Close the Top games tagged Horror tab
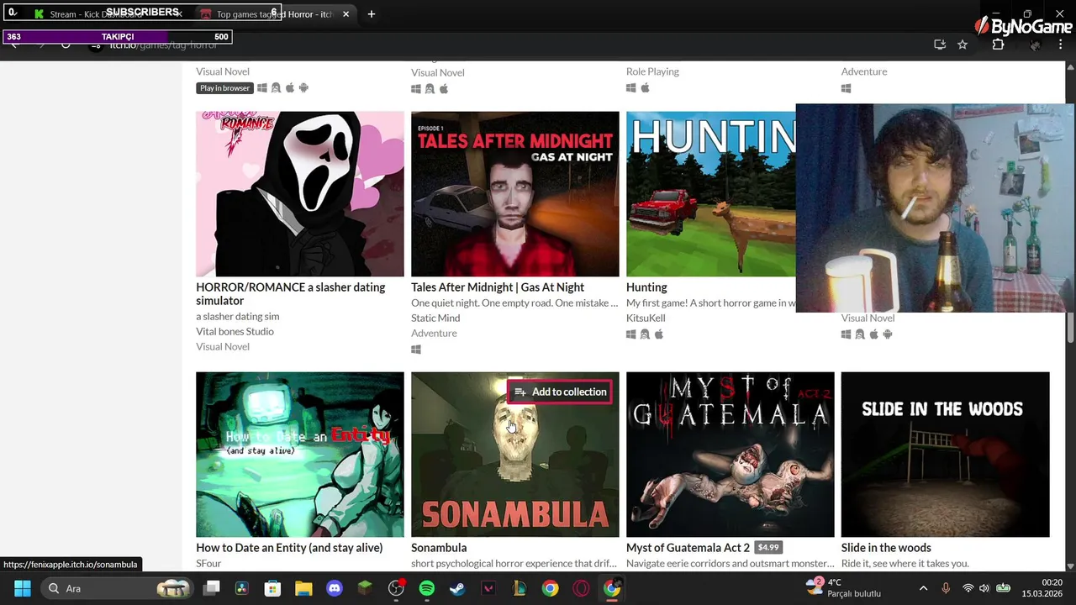The image size is (1076, 605). [345, 14]
